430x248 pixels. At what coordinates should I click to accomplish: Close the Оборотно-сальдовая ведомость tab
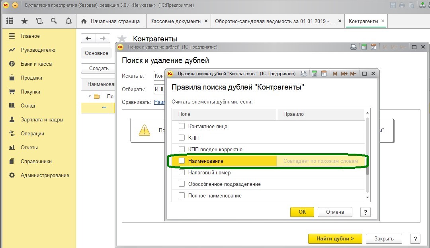pos(340,21)
